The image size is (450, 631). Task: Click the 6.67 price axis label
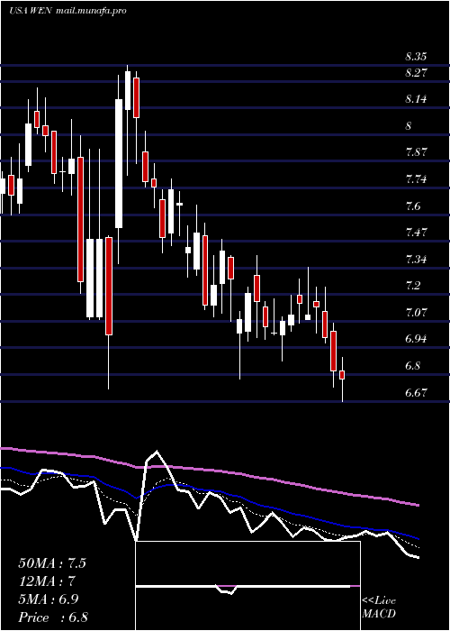(x=416, y=392)
